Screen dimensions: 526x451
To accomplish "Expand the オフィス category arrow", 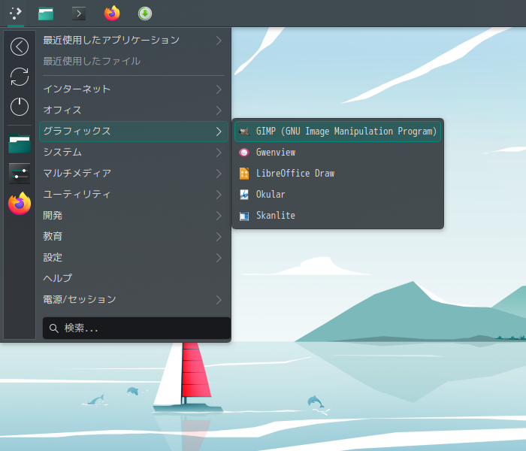I will 219,110.
